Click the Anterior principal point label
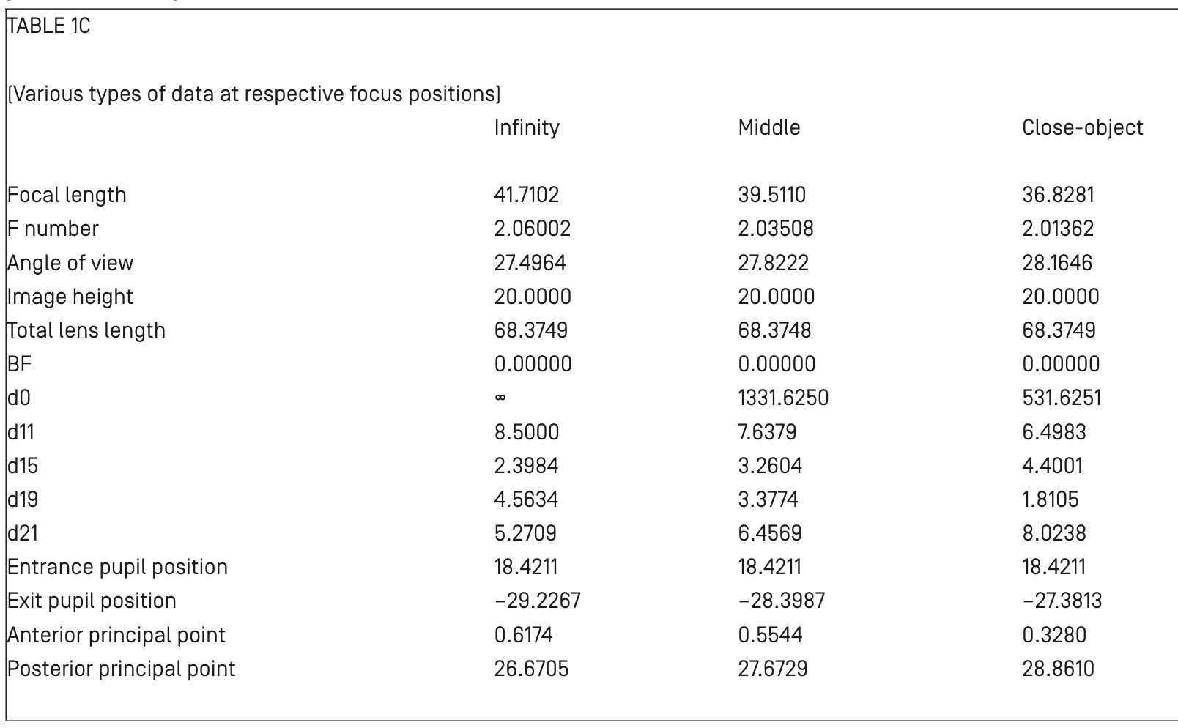This screenshot has height=728, width=1178. click(x=116, y=635)
